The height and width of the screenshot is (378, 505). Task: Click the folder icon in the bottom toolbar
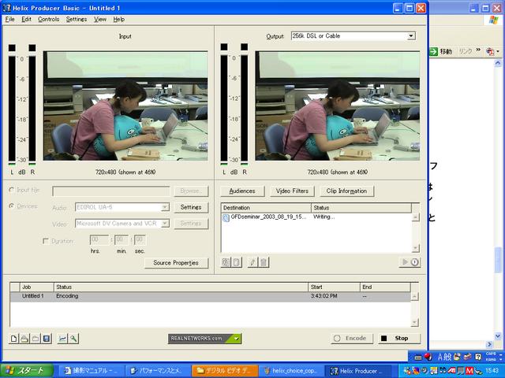pyautogui.click(x=36, y=339)
